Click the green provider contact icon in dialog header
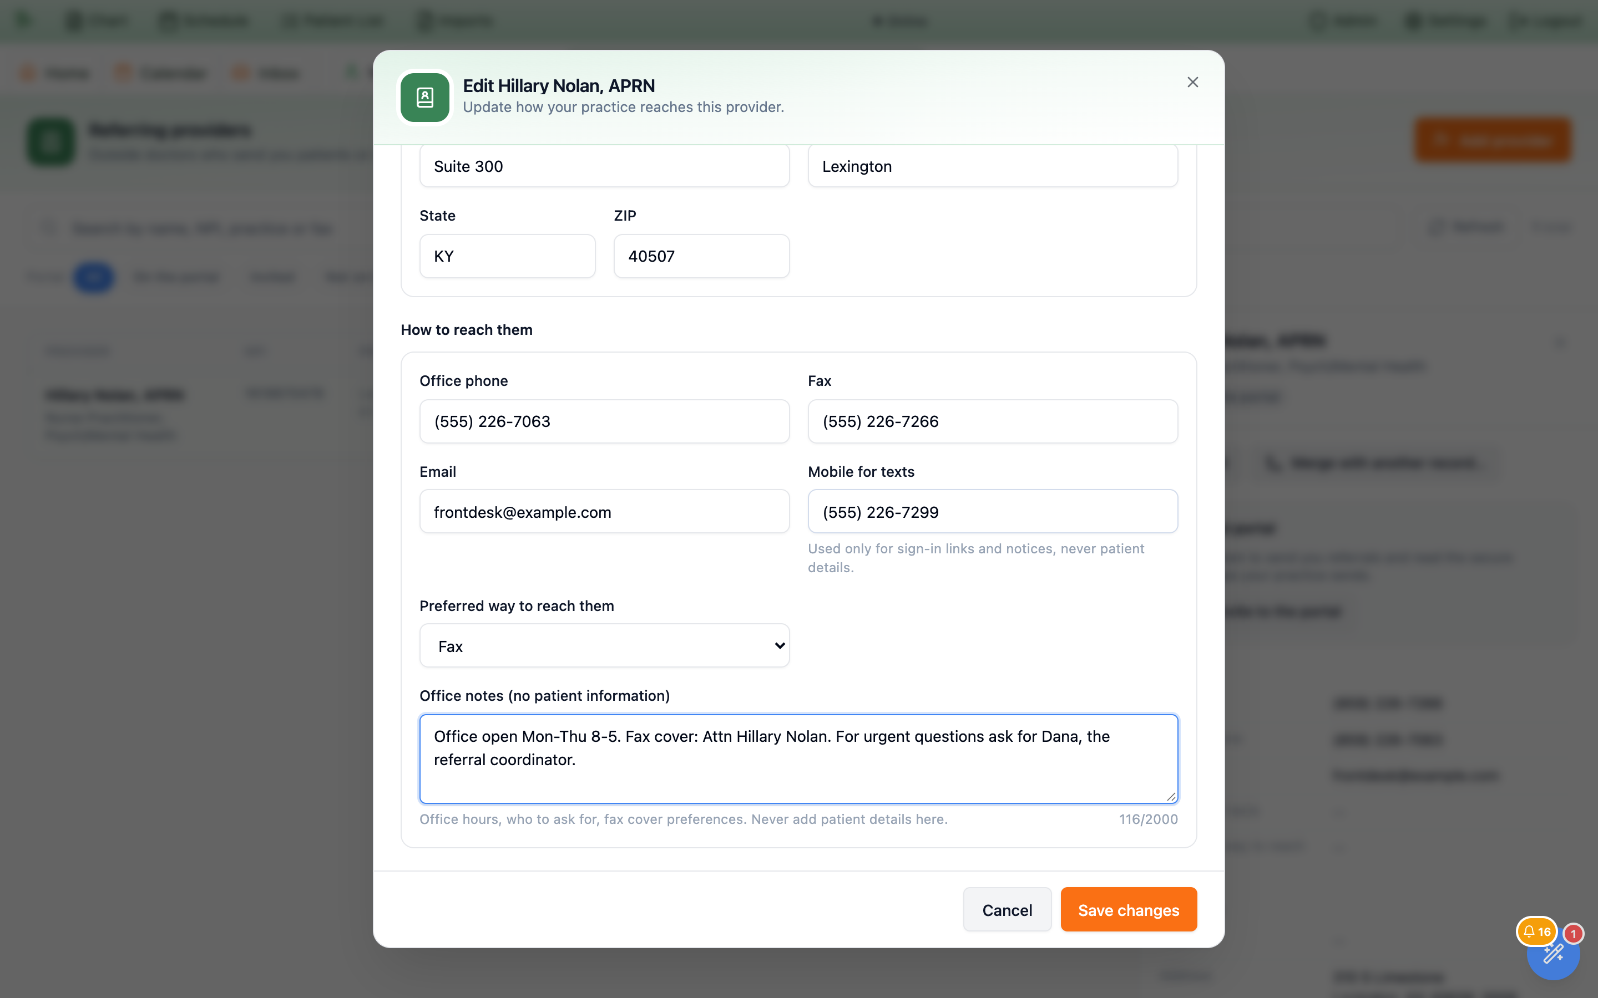This screenshot has width=1598, height=998. 424,98
